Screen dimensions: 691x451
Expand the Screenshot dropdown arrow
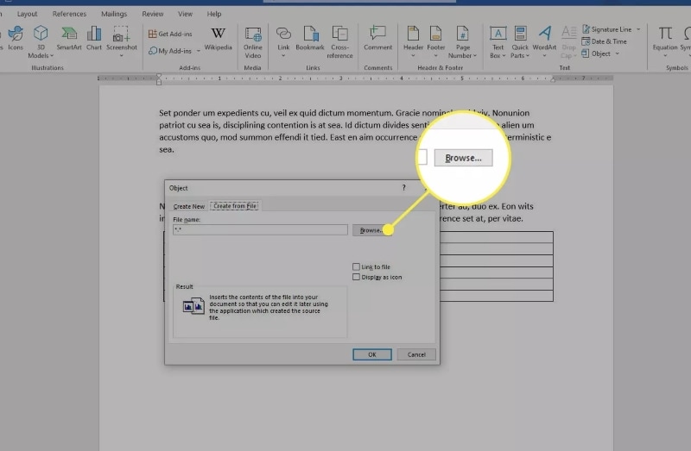(121, 56)
